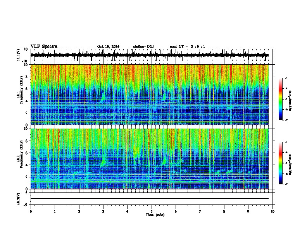The image size is (307, 237).
Task: Click time axis tick label '1'
Action: coord(55,211)
